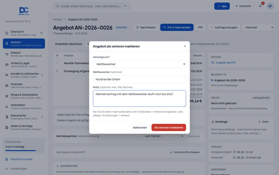The height and width of the screenshot is (175, 279).
Task: Click the Einkauf cart icon
Action: 7,54
